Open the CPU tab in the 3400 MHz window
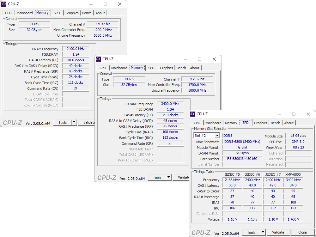Viewport: 316px width, 237px height. [x=103, y=68]
